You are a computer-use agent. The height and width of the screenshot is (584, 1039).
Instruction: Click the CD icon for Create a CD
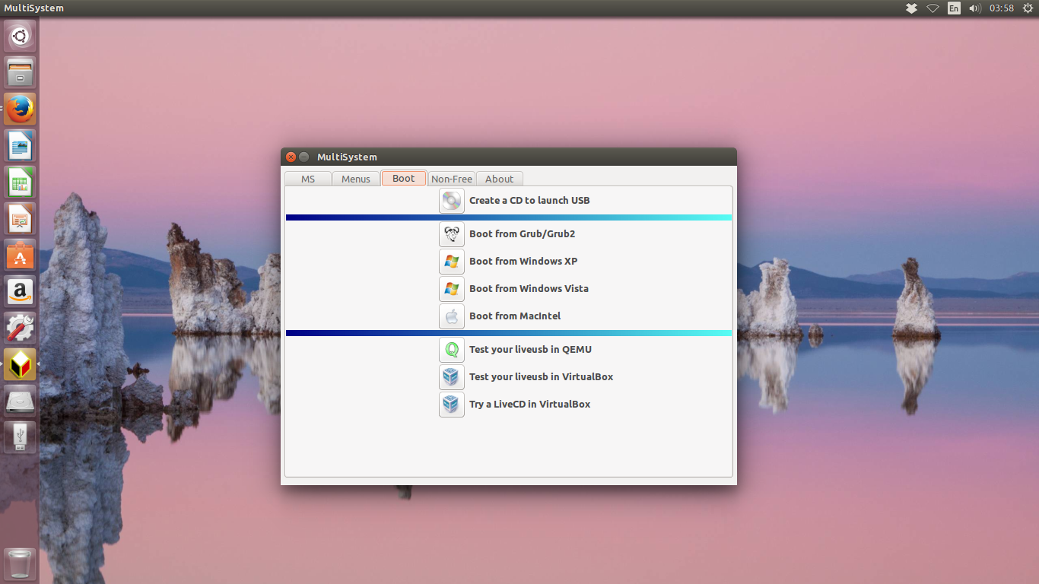pyautogui.click(x=452, y=201)
